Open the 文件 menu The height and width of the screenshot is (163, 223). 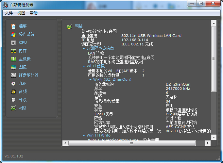coord(9,13)
